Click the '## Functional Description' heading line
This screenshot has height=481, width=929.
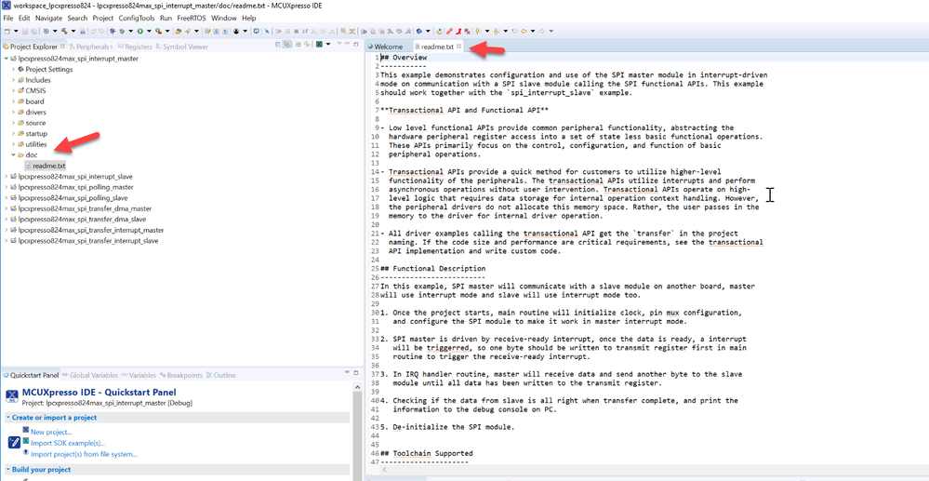(433, 269)
